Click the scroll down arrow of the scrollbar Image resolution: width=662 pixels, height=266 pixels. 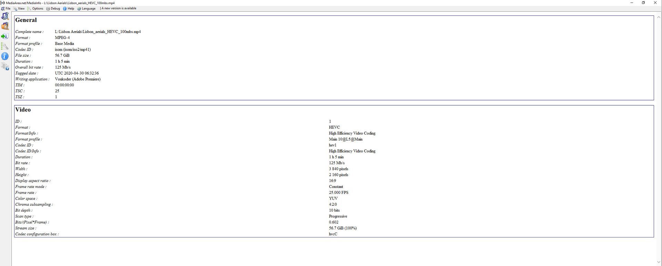(x=659, y=262)
